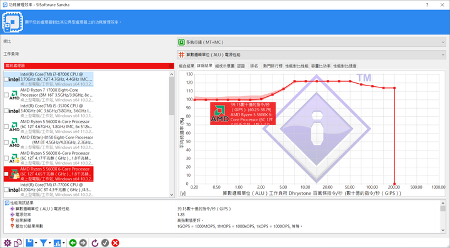Click the question mark help icon in title bar
The height and width of the screenshot is (248, 450).
(x=427, y=5)
